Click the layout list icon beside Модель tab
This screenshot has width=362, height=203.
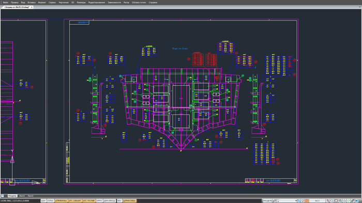pos(3,196)
